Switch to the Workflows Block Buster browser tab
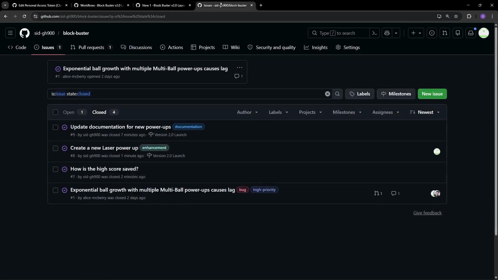498x280 pixels. 102,5
